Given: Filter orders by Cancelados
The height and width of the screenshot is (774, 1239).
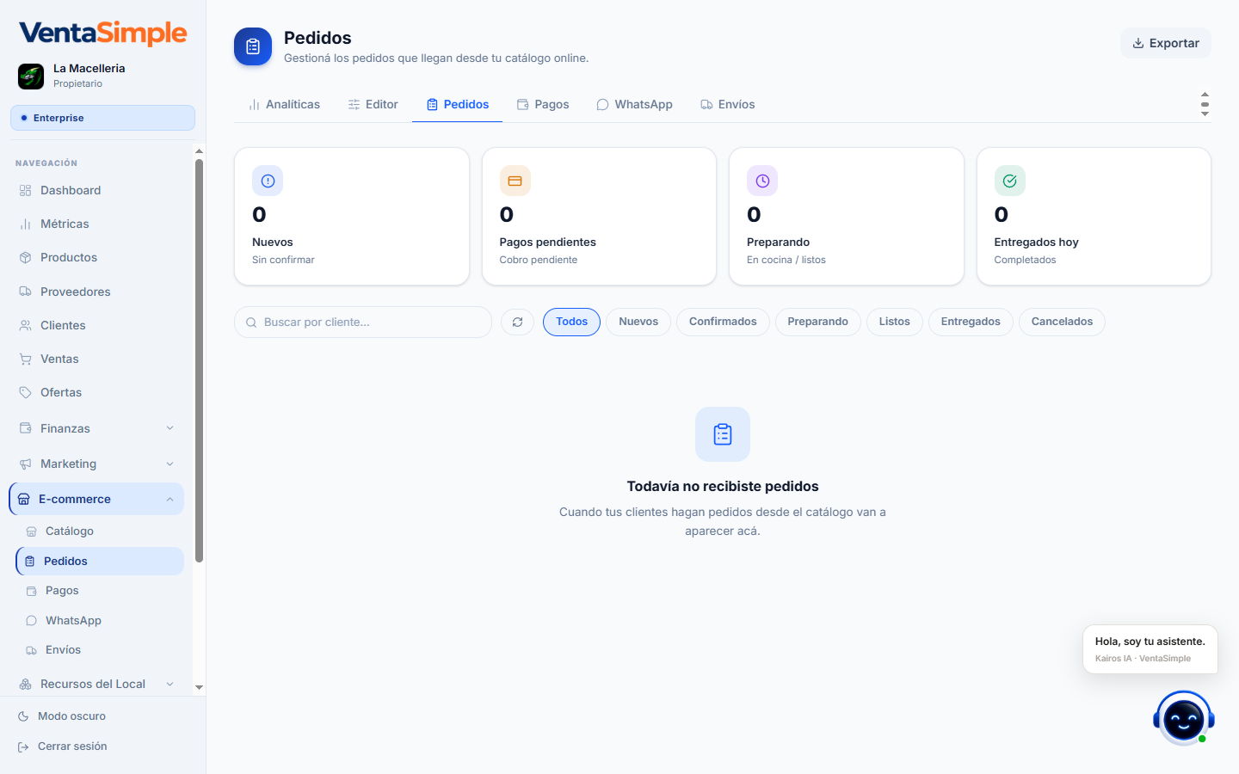Looking at the screenshot, I should (x=1062, y=322).
